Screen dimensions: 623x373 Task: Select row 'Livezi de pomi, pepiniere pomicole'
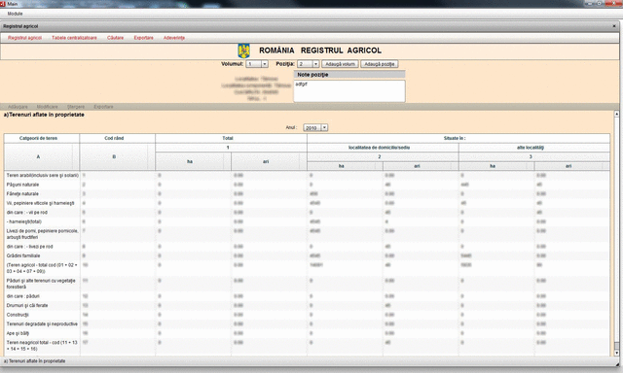click(x=307, y=234)
